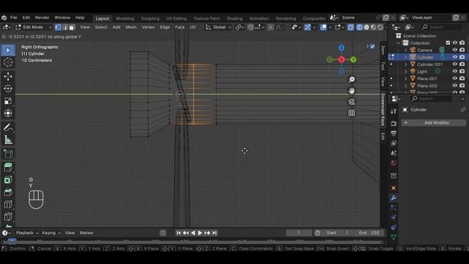Toggle proportional editing

[x=270, y=27]
